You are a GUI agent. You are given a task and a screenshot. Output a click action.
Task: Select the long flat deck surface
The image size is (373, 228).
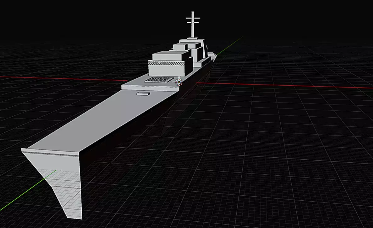(x=102, y=120)
